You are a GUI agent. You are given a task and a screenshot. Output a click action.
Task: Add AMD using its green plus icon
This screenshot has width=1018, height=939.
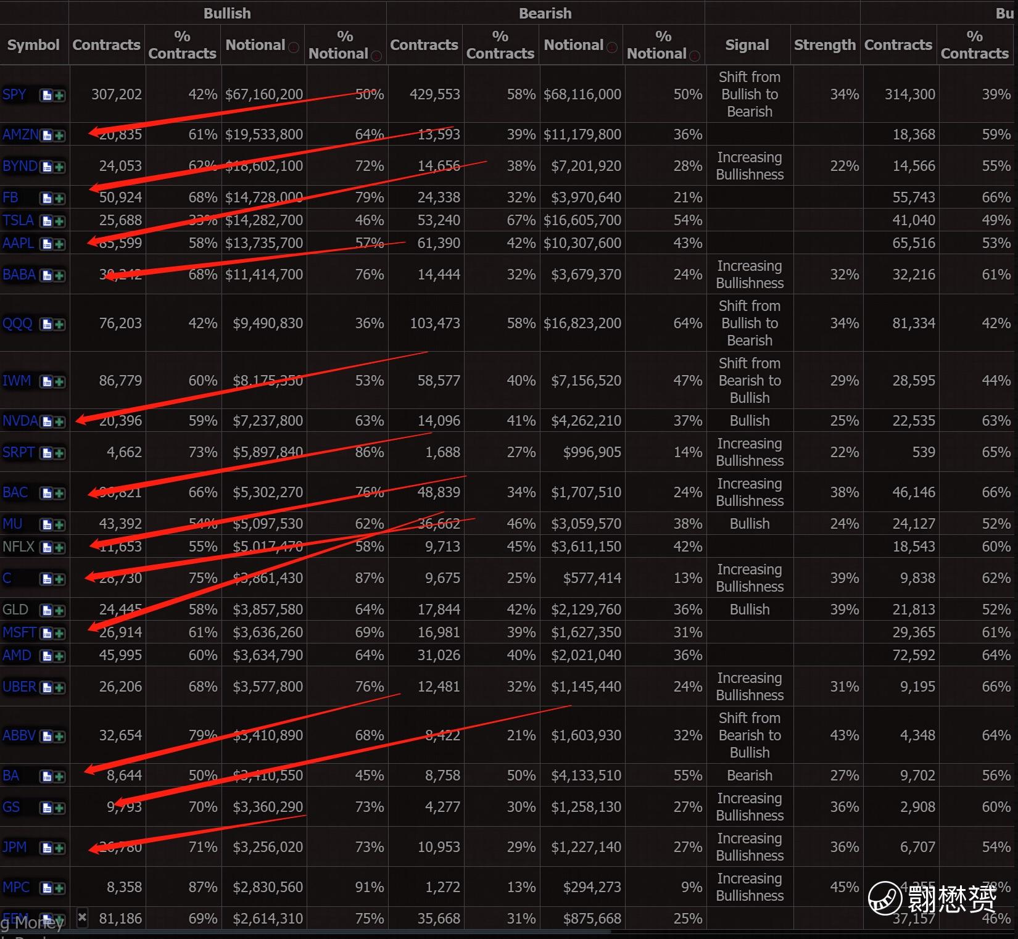click(59, 656)
